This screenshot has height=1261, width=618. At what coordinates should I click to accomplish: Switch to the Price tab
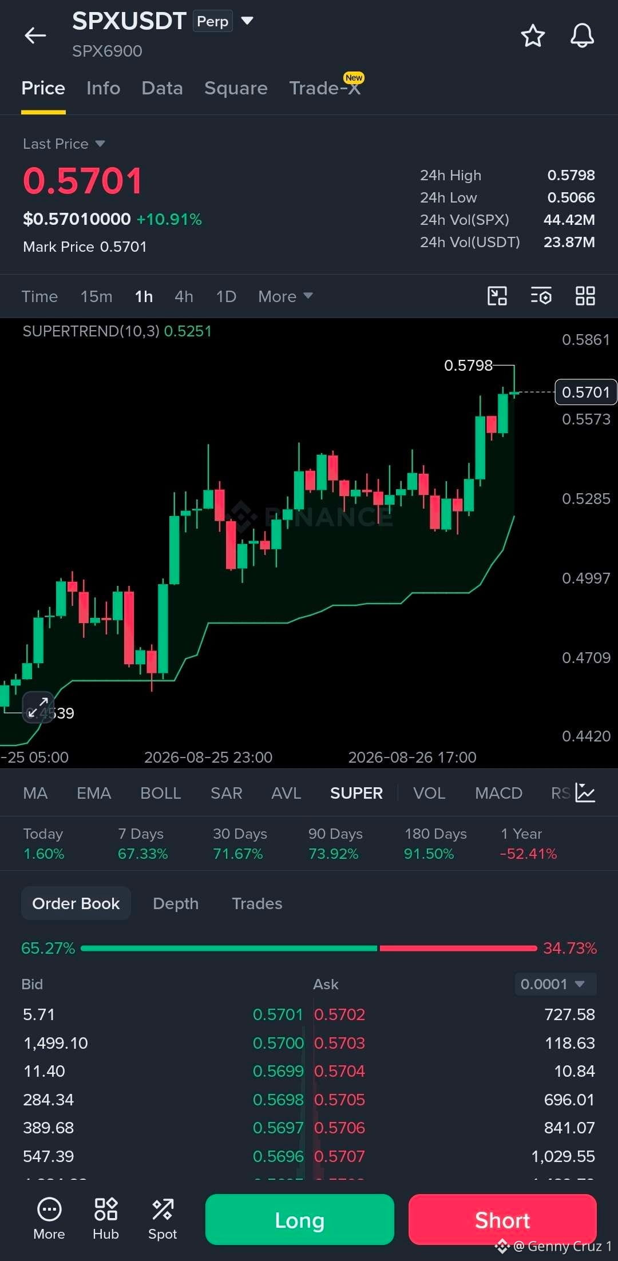point(43,88)
